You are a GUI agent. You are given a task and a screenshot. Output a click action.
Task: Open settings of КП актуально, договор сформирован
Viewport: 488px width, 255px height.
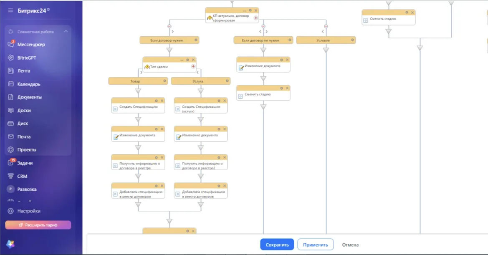250,10
